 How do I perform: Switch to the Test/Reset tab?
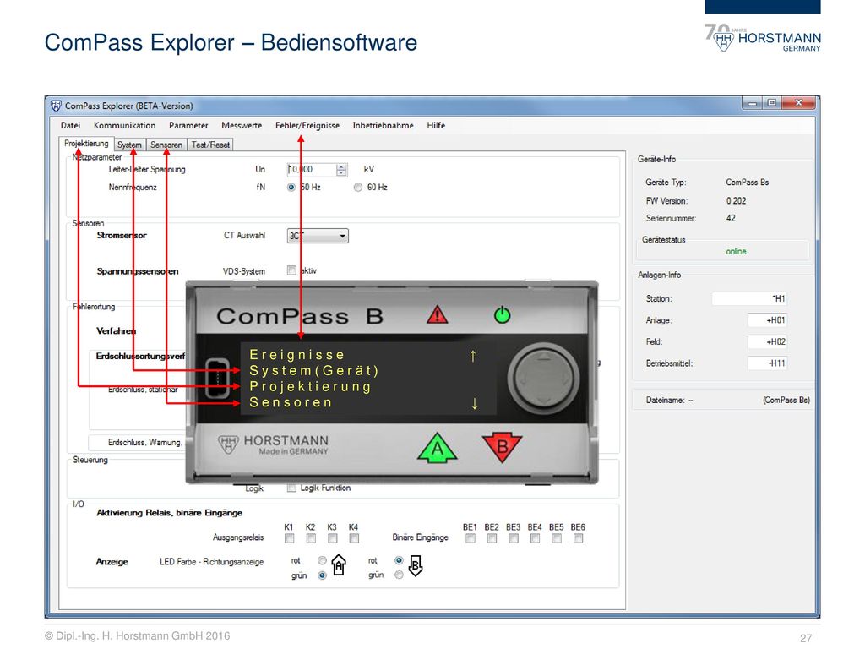click(x=210, y=145)
